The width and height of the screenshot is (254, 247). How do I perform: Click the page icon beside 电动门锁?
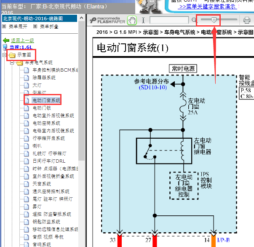[x=27, y=108]
